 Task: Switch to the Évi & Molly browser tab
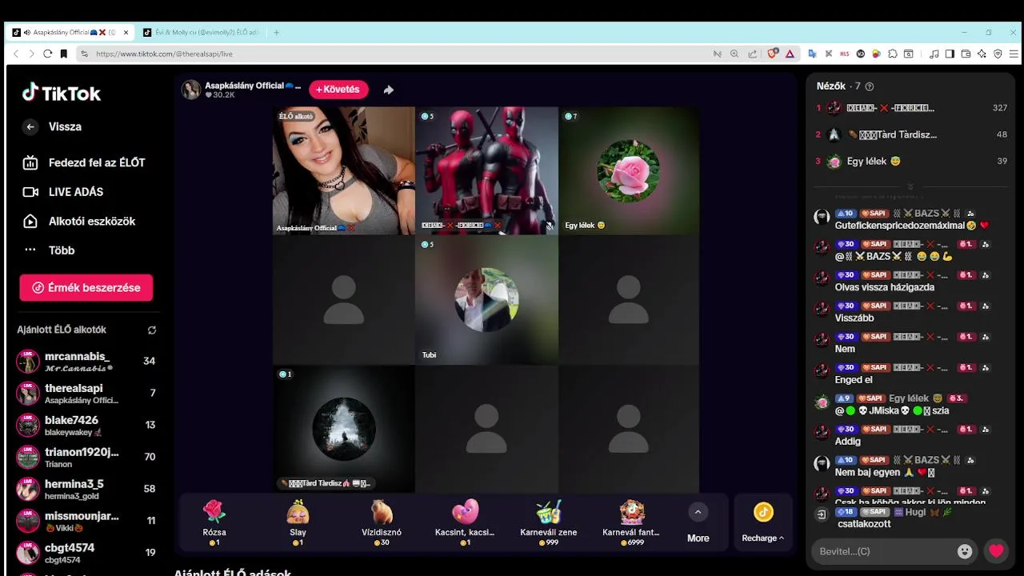click(200, 33)
